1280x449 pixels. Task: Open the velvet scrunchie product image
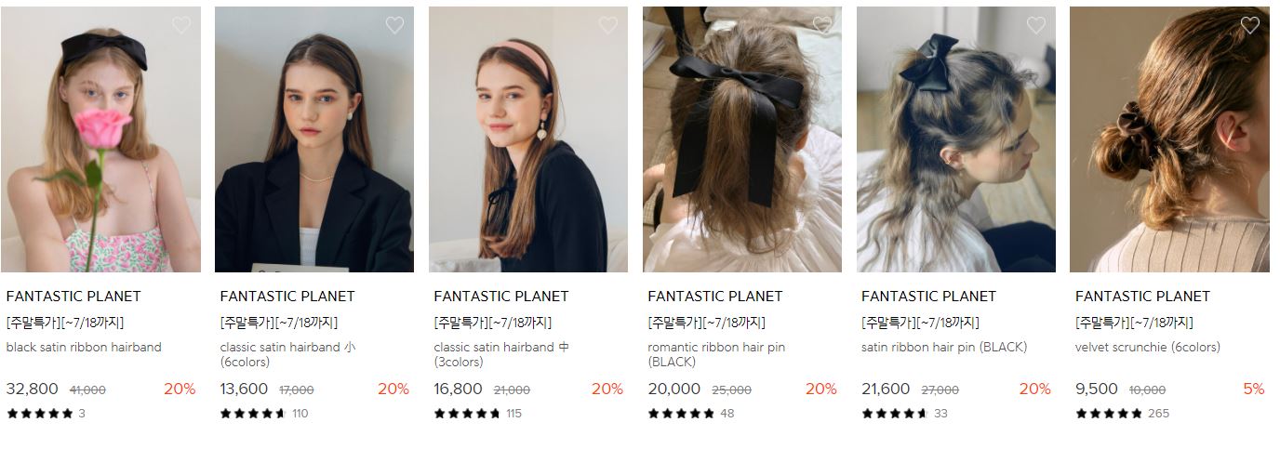tap(1169, 139)
